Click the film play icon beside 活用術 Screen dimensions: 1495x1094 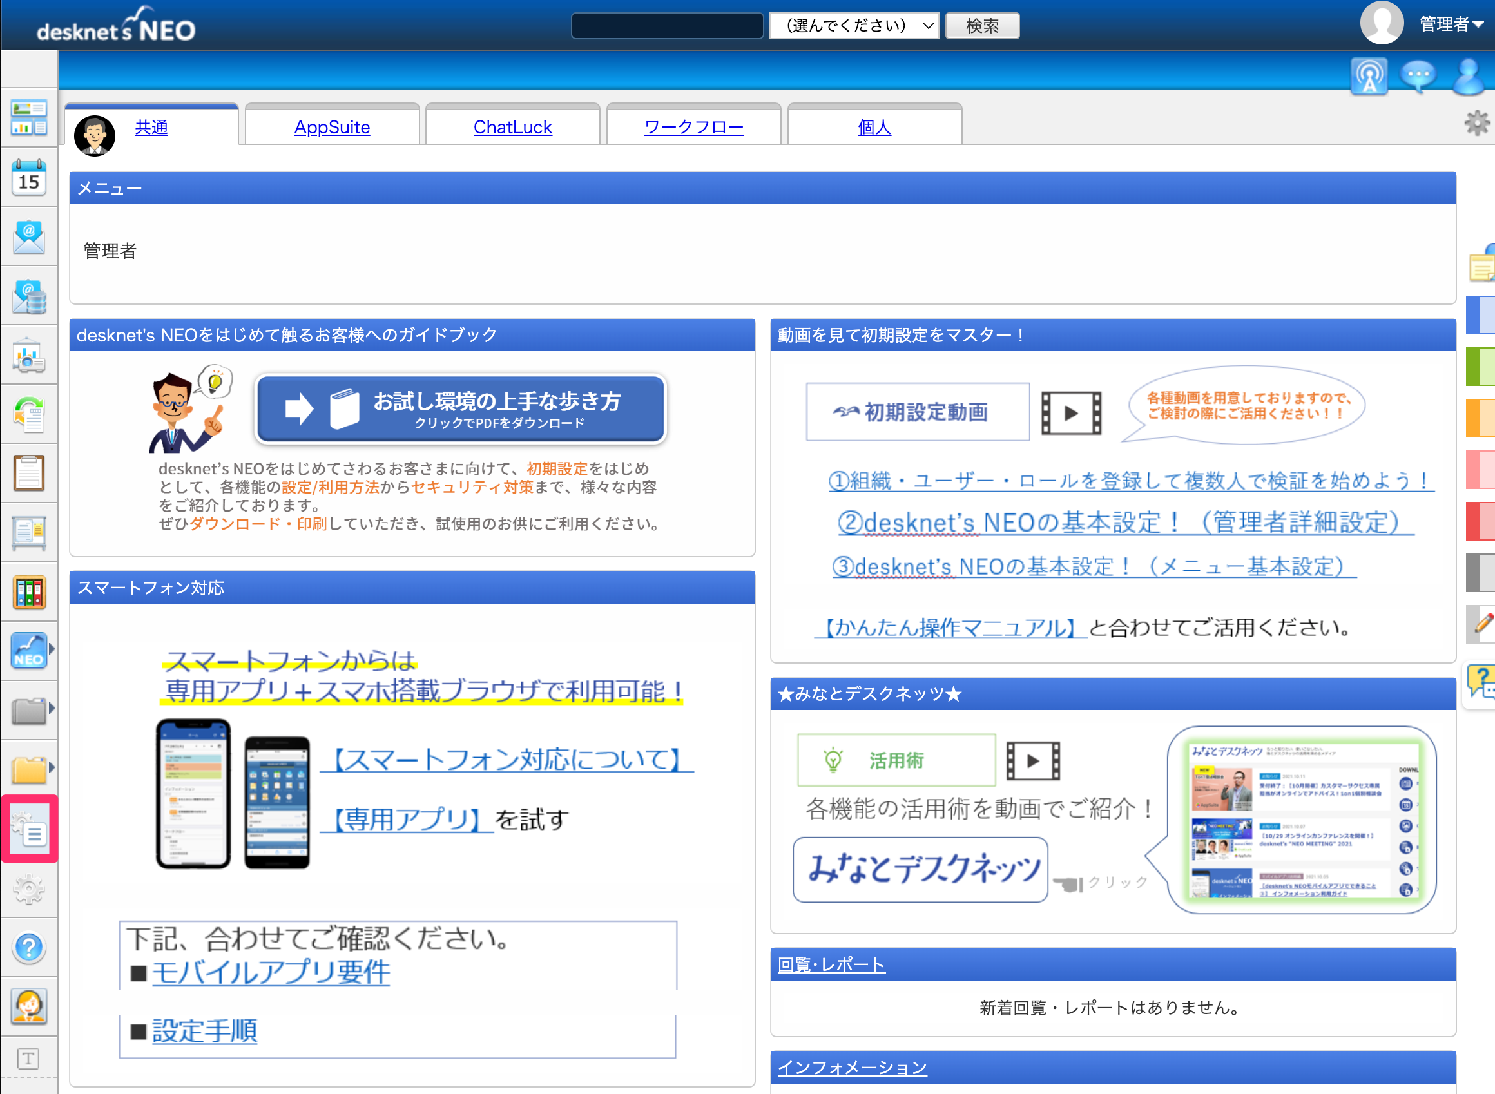[1034, 761]
